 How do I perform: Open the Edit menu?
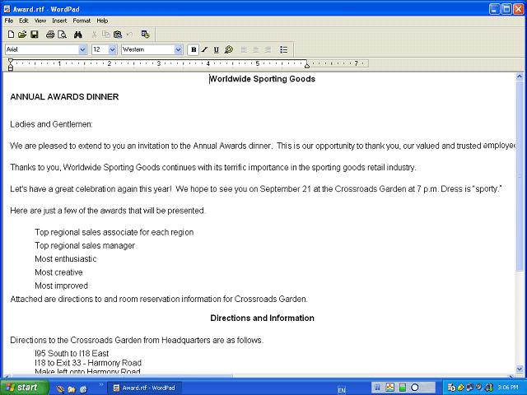tap(24, 21)
